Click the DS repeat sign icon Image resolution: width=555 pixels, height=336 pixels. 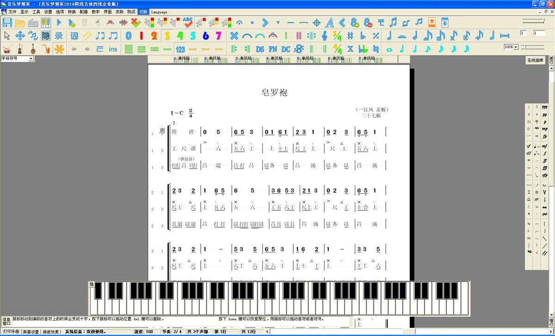[x=260, y=49]
